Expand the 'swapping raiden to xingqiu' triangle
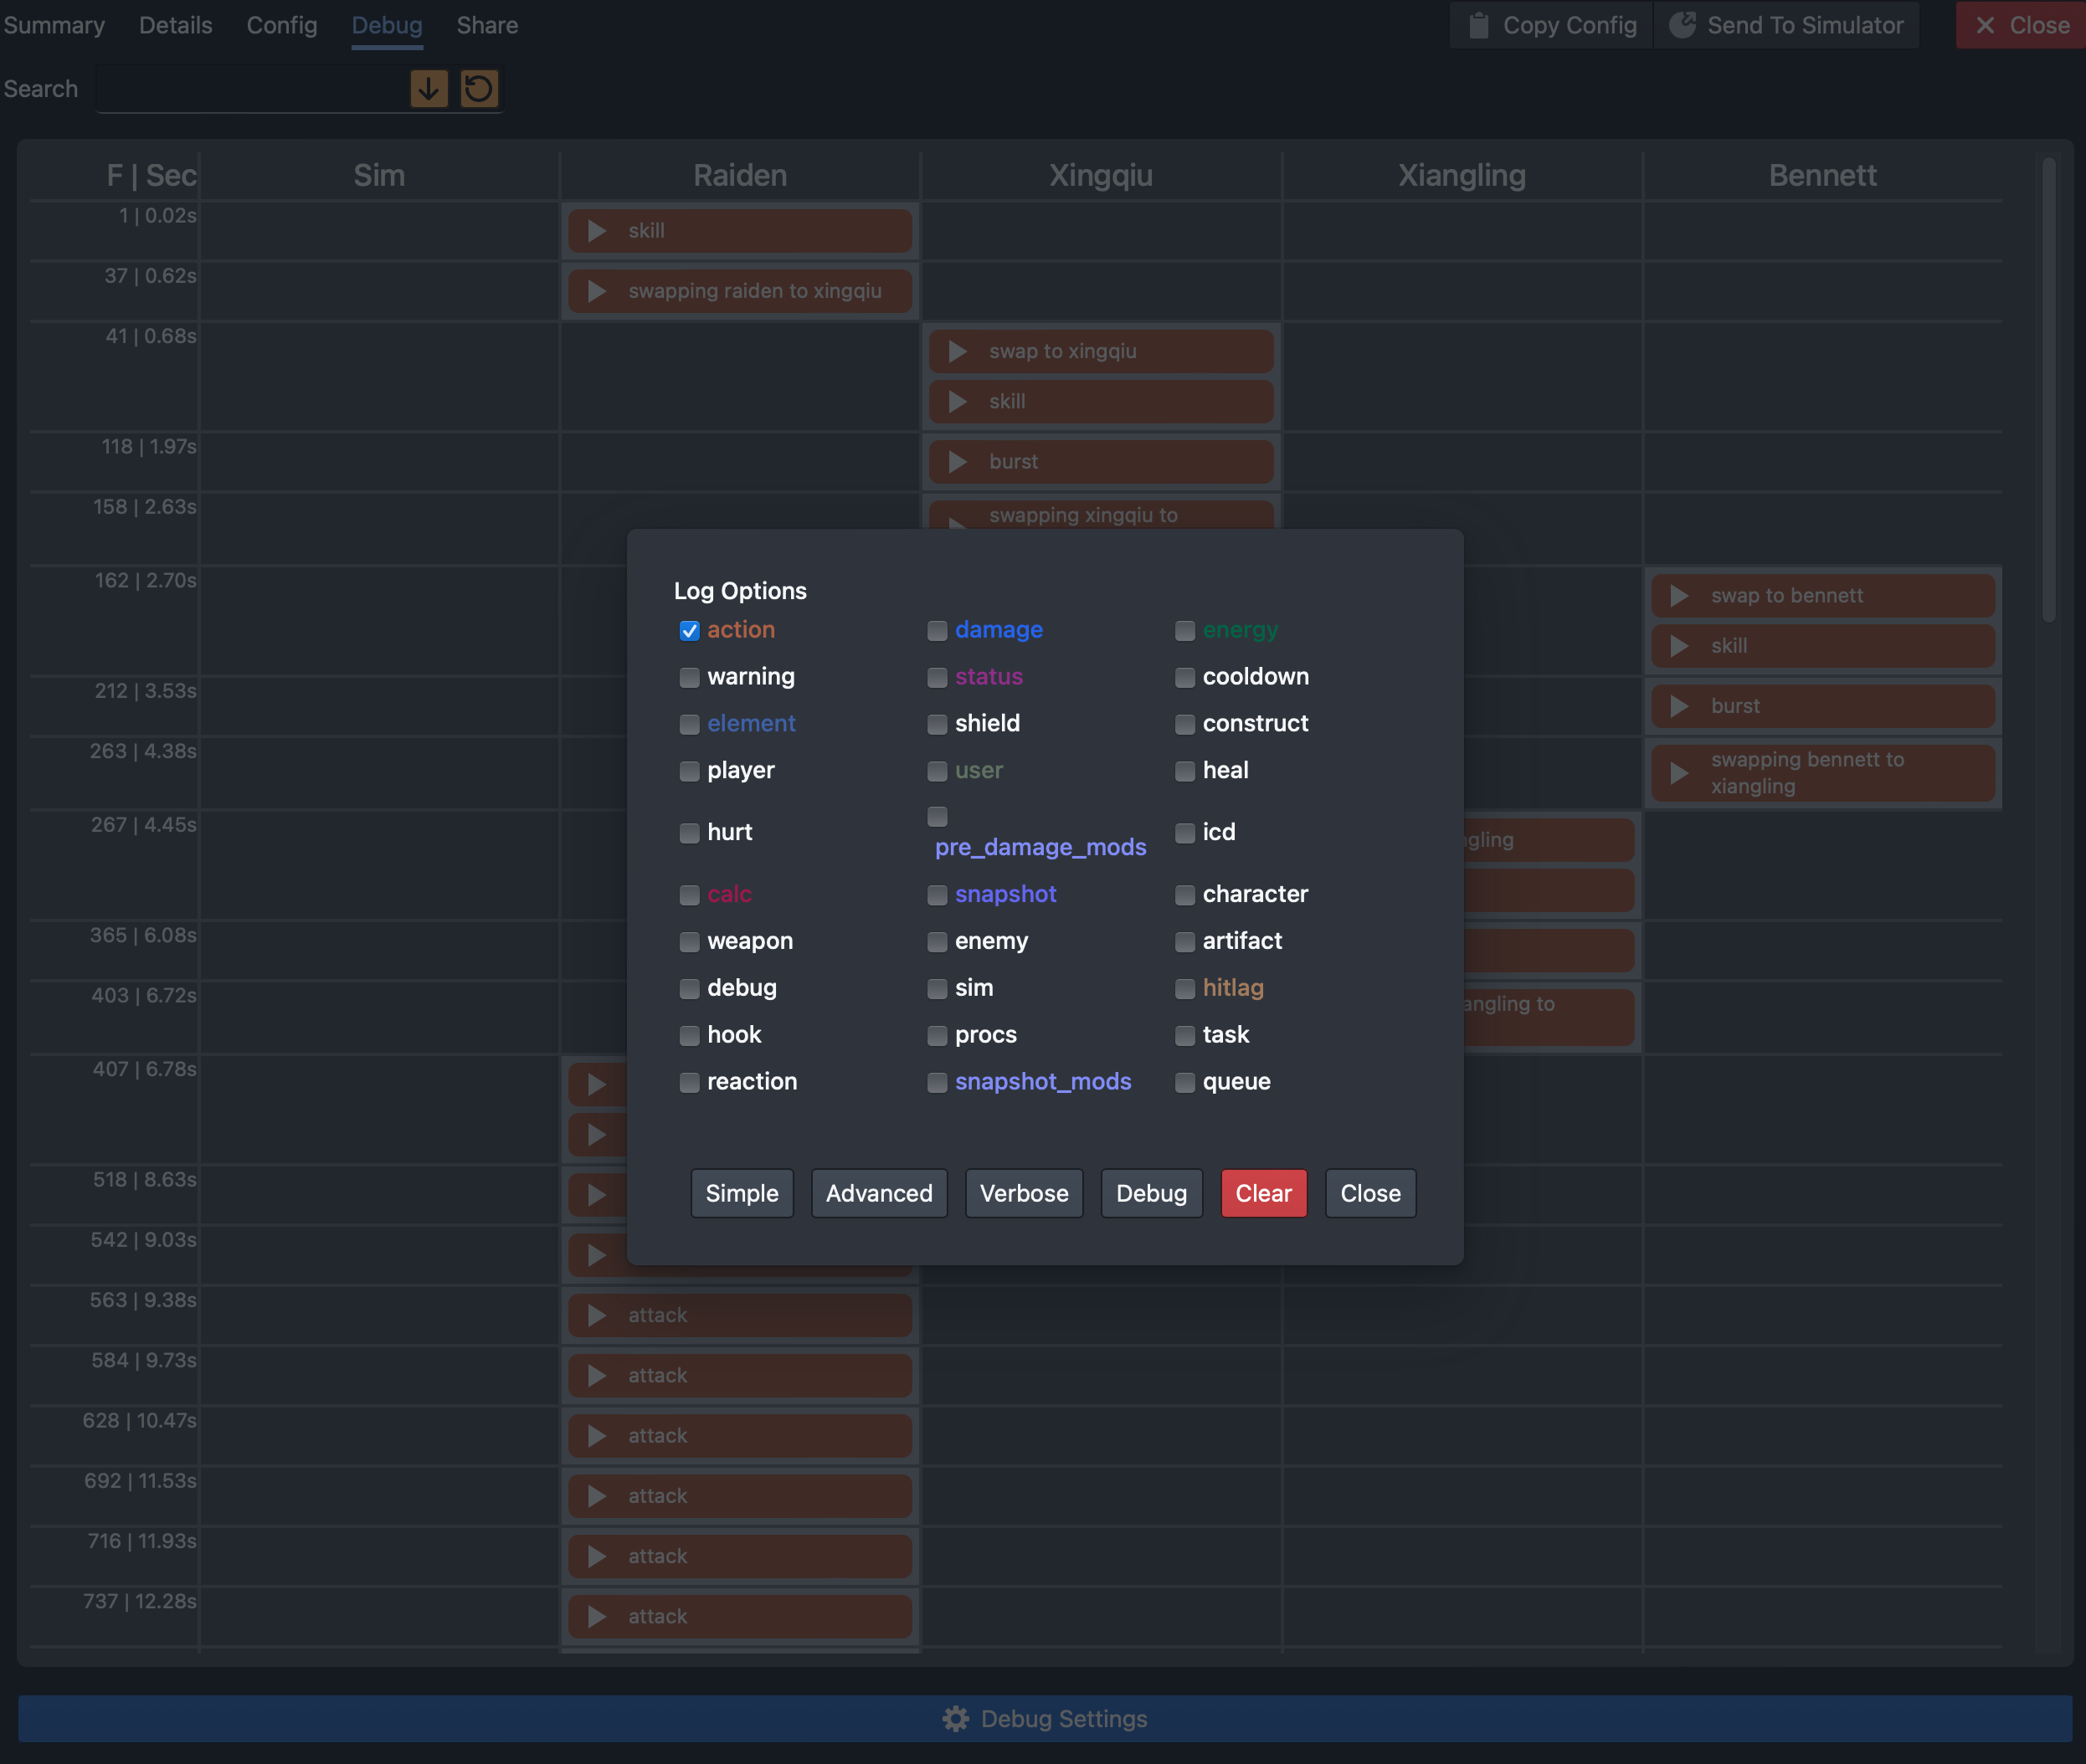This screenshot has width=2086, height=1764. (598, 291)
